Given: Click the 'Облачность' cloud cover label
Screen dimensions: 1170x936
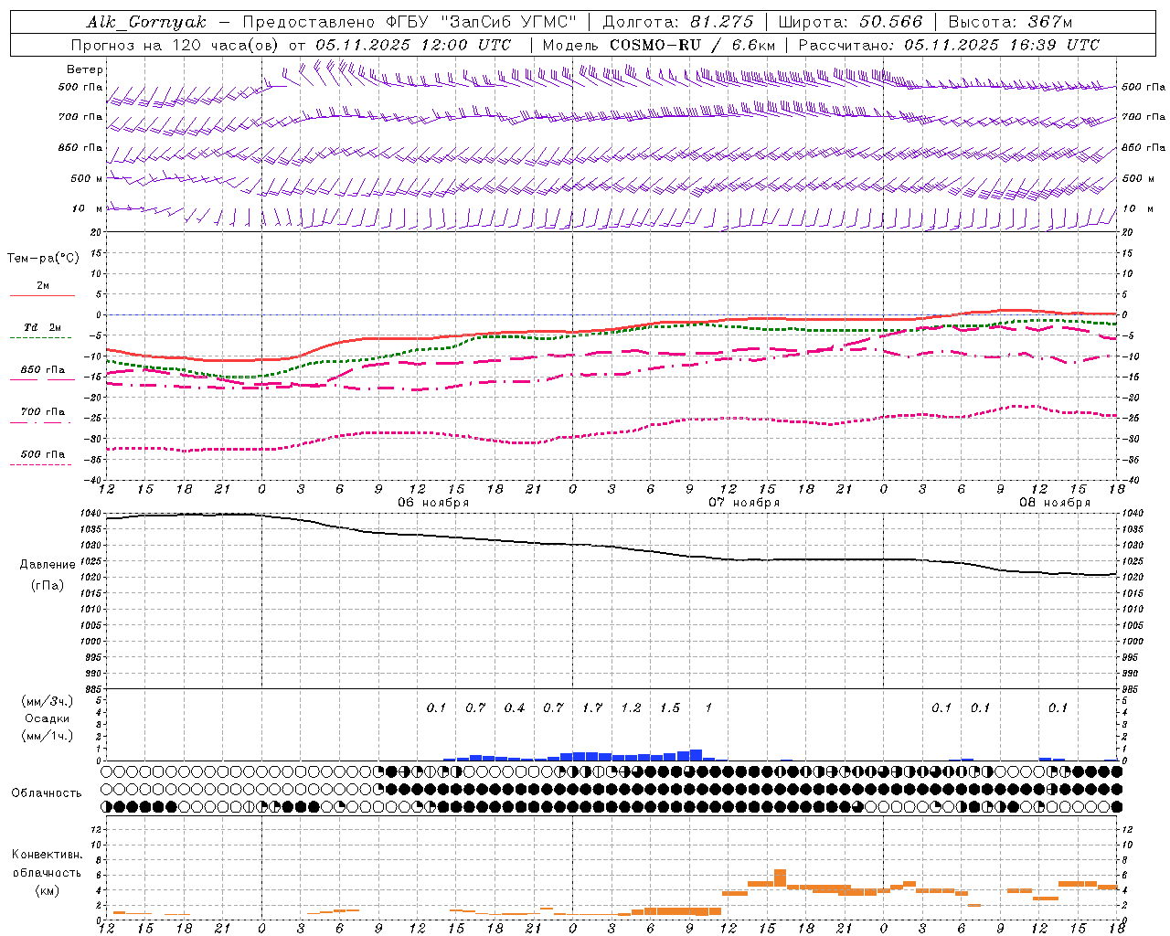Looking at the screenshot, I should pyautogui.click(x=47, y=793).
